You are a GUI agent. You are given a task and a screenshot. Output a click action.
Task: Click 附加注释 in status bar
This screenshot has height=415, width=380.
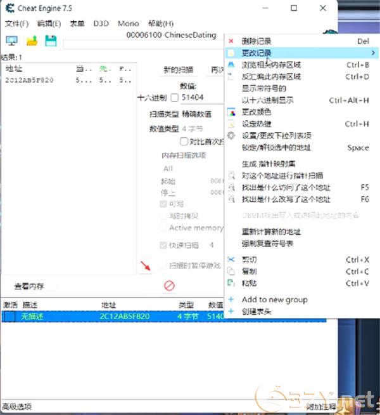320,407
